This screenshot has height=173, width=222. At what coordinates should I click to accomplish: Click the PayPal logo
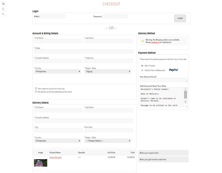[174, 70]
